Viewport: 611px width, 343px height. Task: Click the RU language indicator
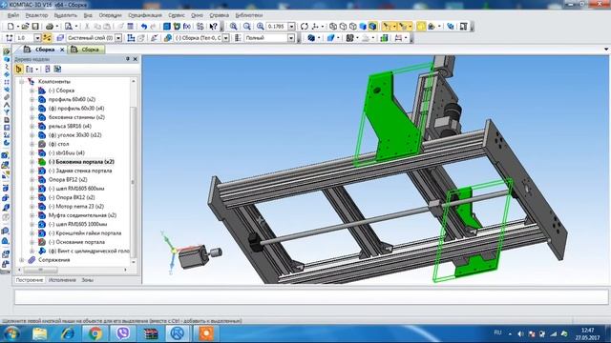tap(497, 333)
